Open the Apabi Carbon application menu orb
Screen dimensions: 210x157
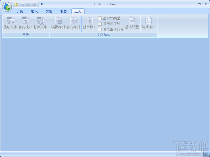pos(7,7)
